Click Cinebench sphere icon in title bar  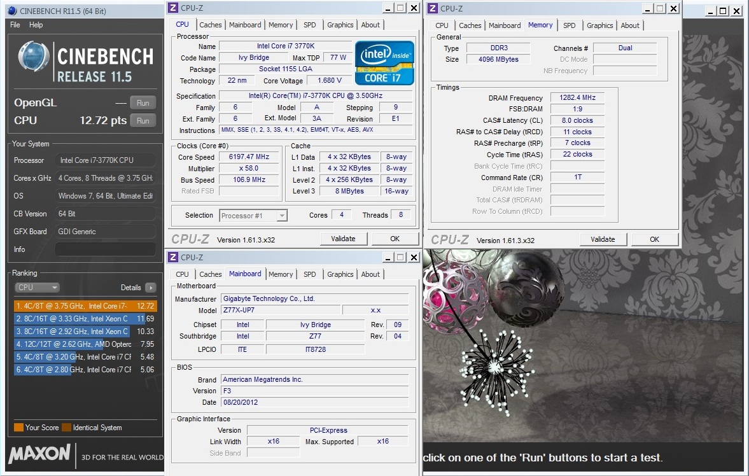12,11
